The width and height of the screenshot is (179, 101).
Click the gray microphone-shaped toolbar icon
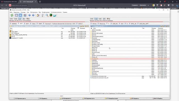coord(43,15)
